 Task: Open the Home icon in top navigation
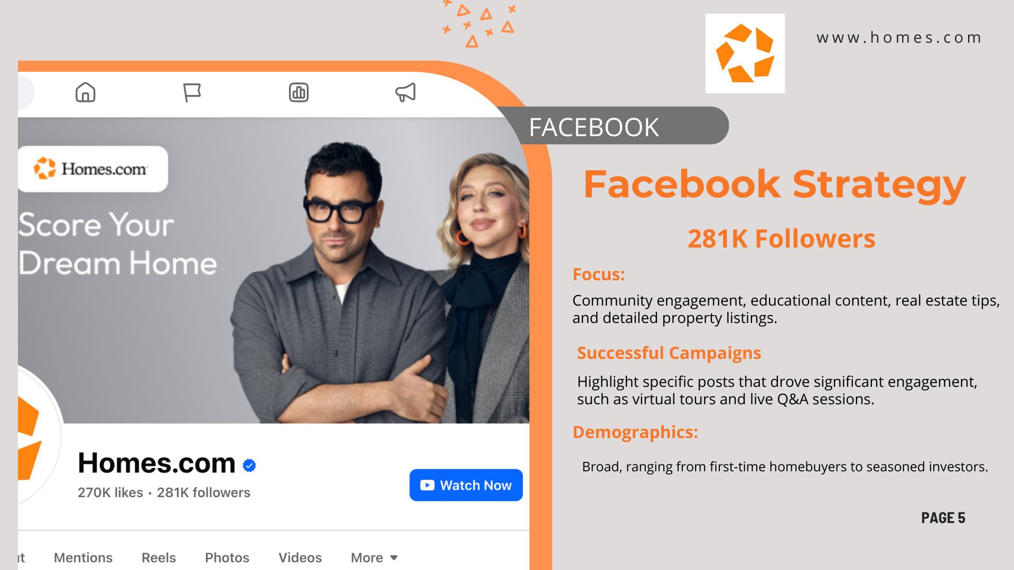pyautogui.click(x=85, y=92)
